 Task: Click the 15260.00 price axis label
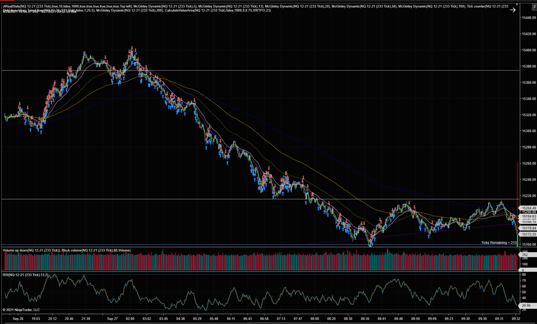click(529, 163)
